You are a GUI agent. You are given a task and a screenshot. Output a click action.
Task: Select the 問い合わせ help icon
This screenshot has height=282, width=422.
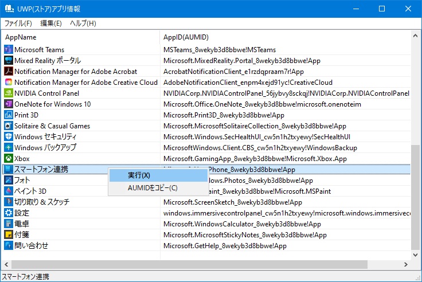pos(9,246)
